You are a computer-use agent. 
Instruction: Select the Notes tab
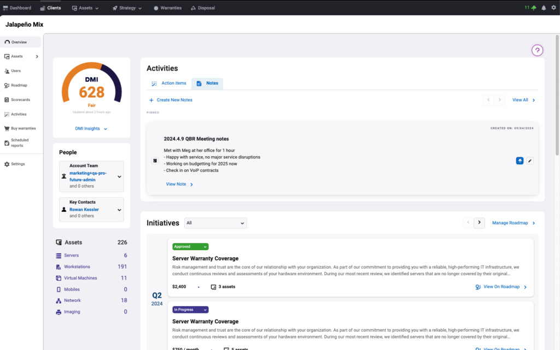pyautogui.click(x=207, y=84)
